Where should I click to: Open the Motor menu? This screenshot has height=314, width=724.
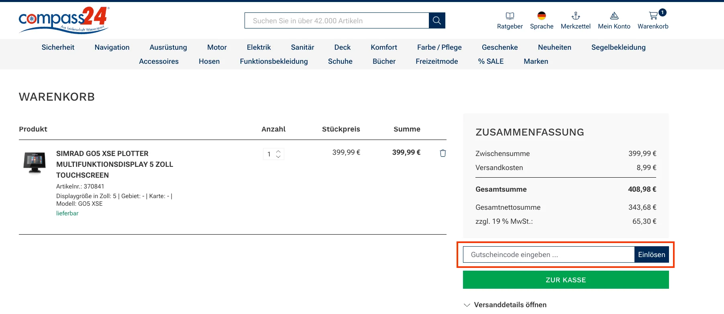pos(217,47)
